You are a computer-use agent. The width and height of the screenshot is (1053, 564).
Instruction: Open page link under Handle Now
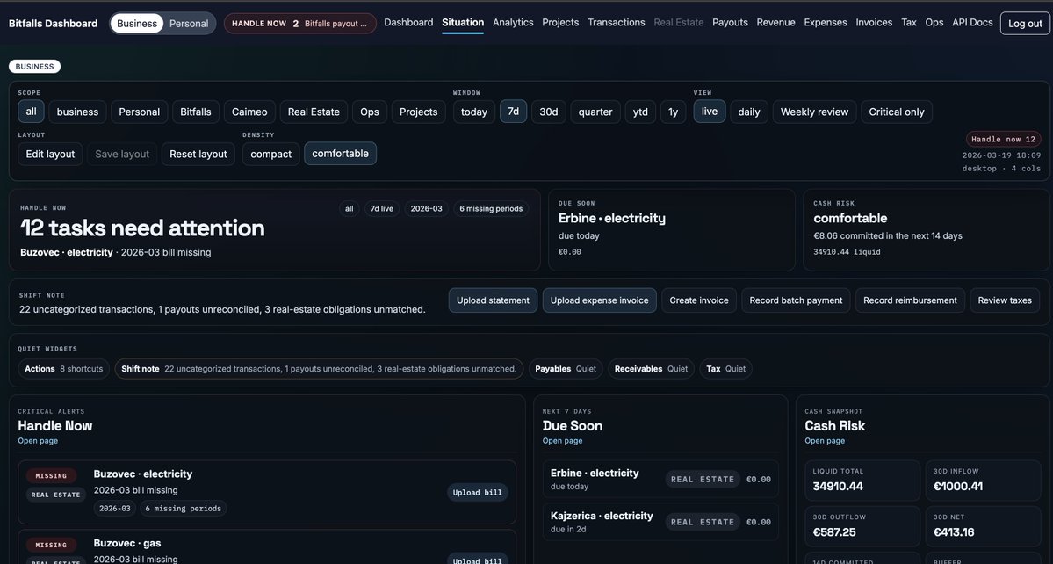pos(38,441)
